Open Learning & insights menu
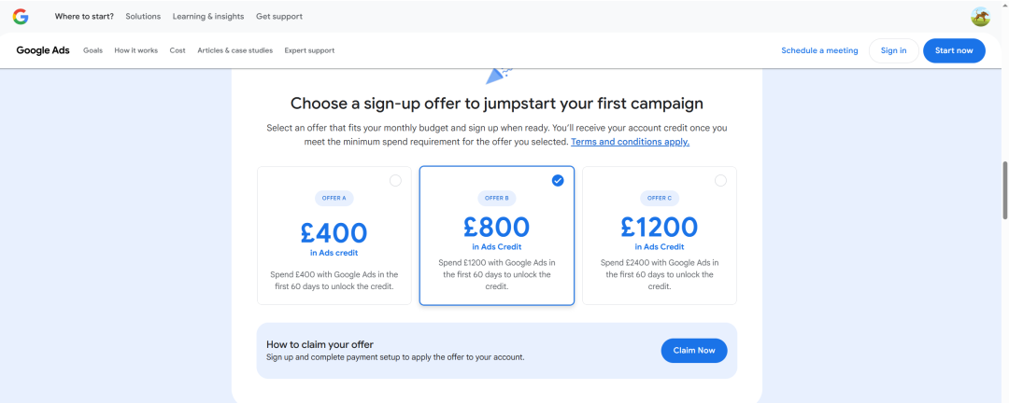1009x403 pixels. [207, 17]
